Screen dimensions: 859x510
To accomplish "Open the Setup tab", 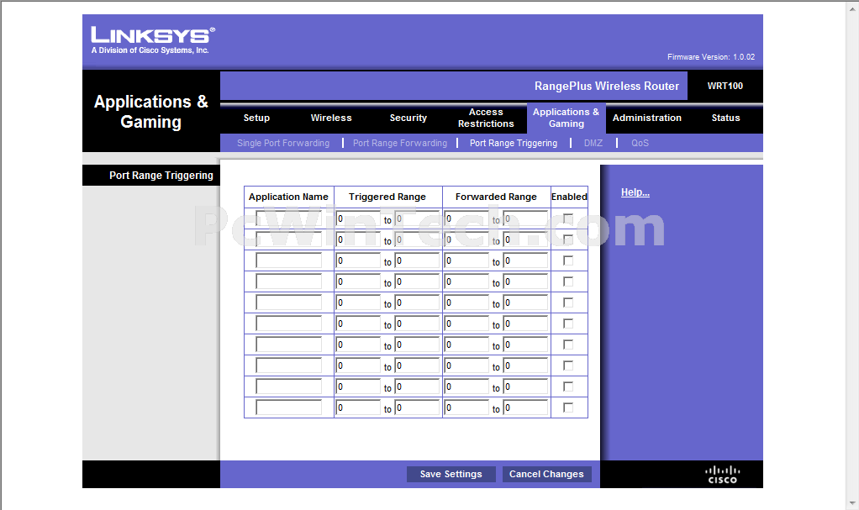I will (x=256, y=118).
